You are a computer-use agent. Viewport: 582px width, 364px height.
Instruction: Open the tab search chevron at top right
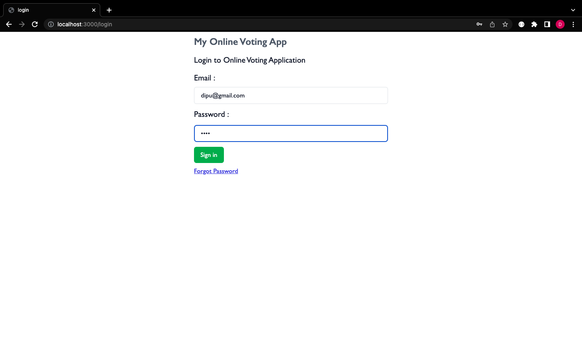(x=573, y=10)
